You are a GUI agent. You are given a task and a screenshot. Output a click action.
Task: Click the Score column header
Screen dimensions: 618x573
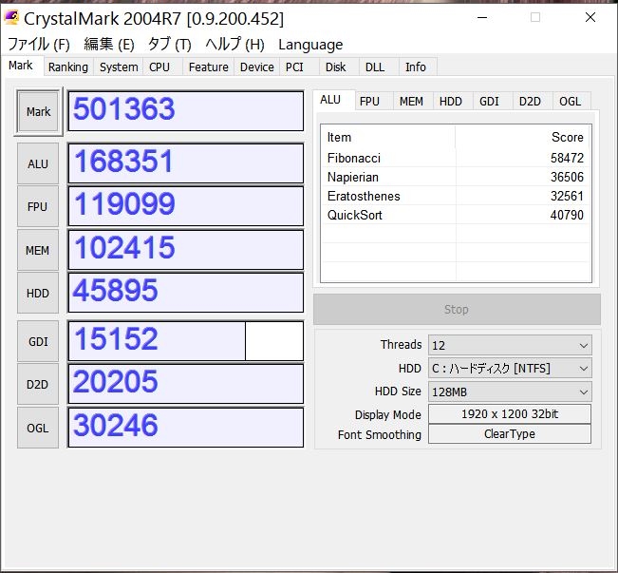(x=523, y=138)
